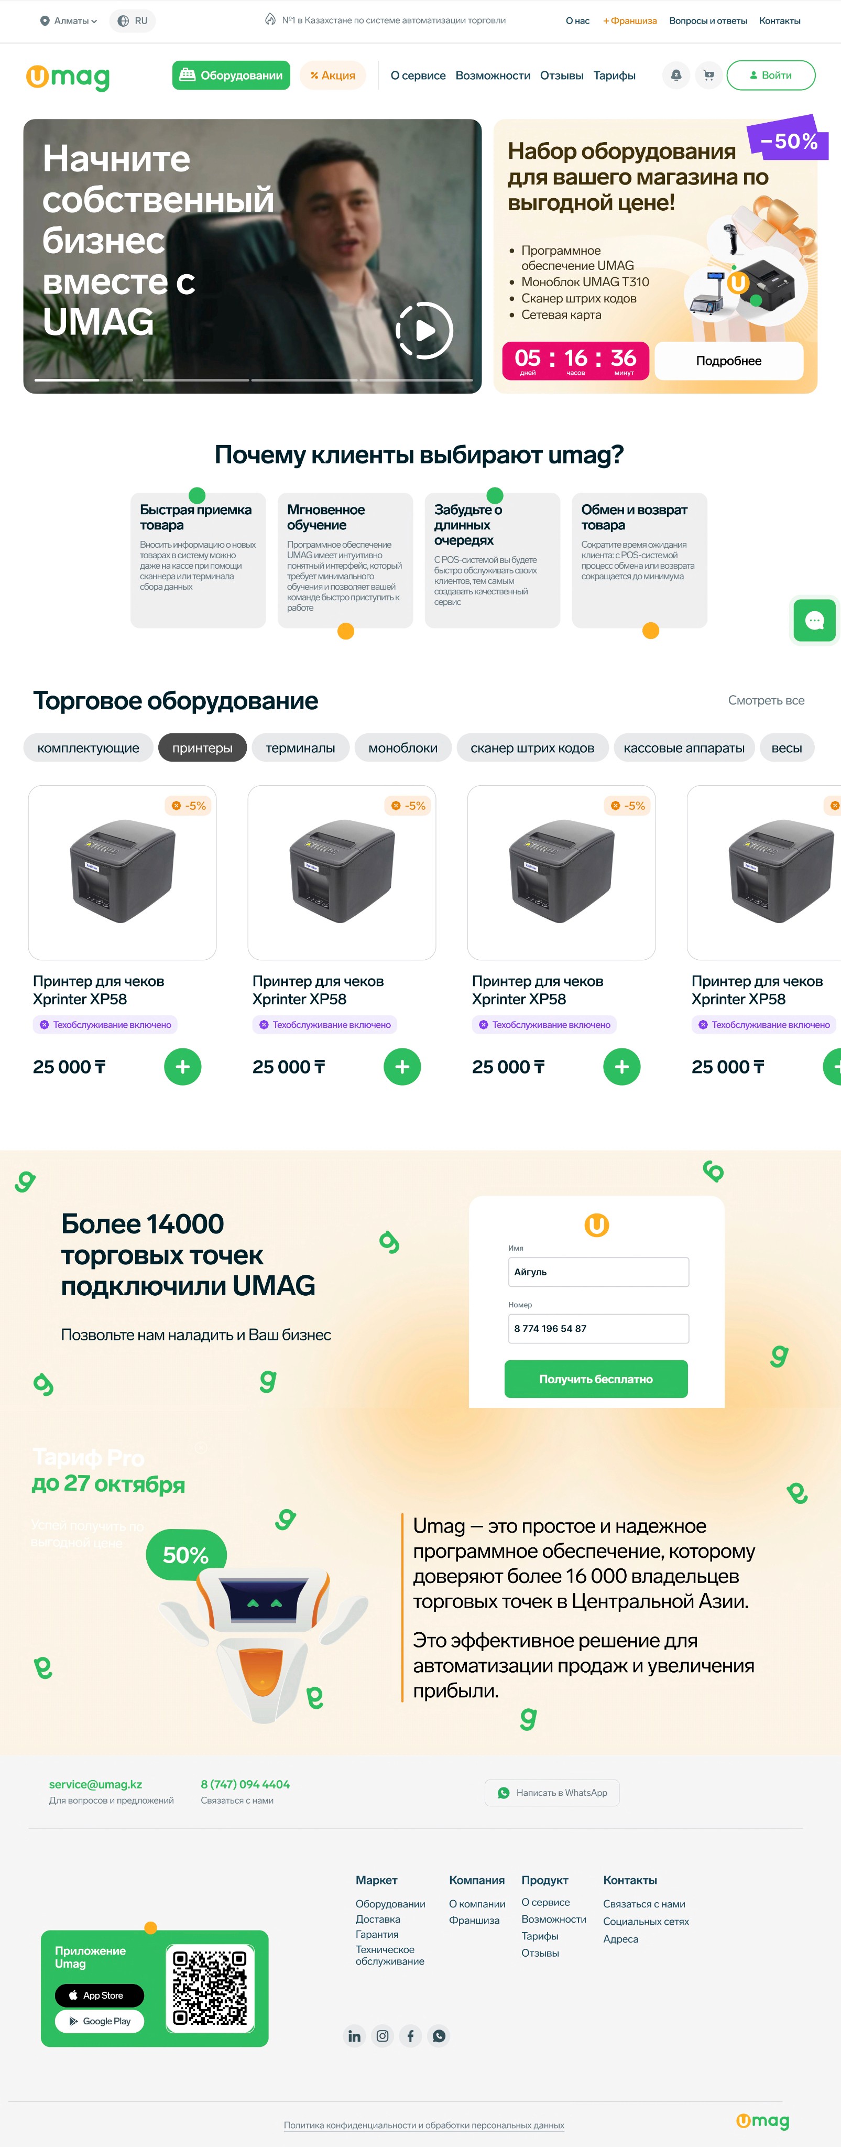Click the Получить бесплатно button
This screenshot has height=2147, width=841.
pos(596,1380)
